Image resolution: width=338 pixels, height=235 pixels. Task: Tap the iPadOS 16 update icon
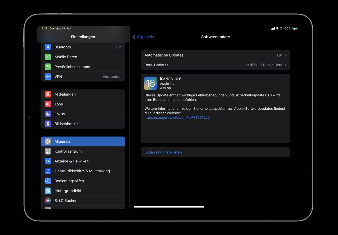pyautogui.click(x=151, y=83)
